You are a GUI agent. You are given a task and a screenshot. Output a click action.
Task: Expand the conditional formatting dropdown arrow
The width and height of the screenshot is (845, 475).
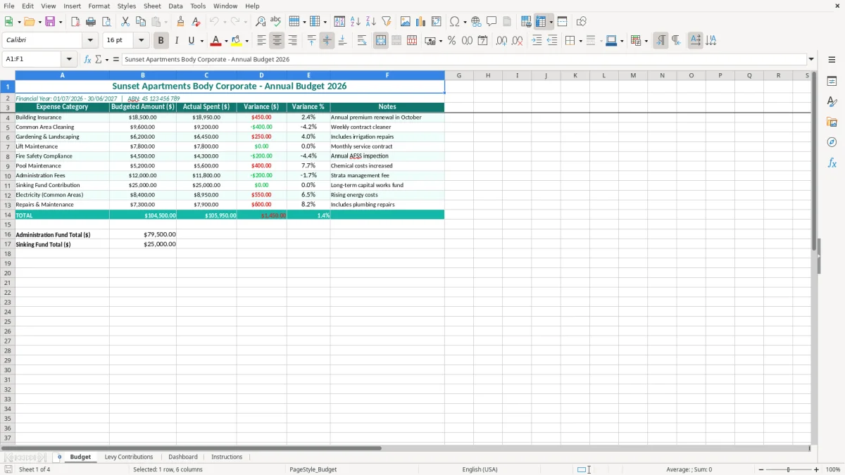click(x=646, y=41)
